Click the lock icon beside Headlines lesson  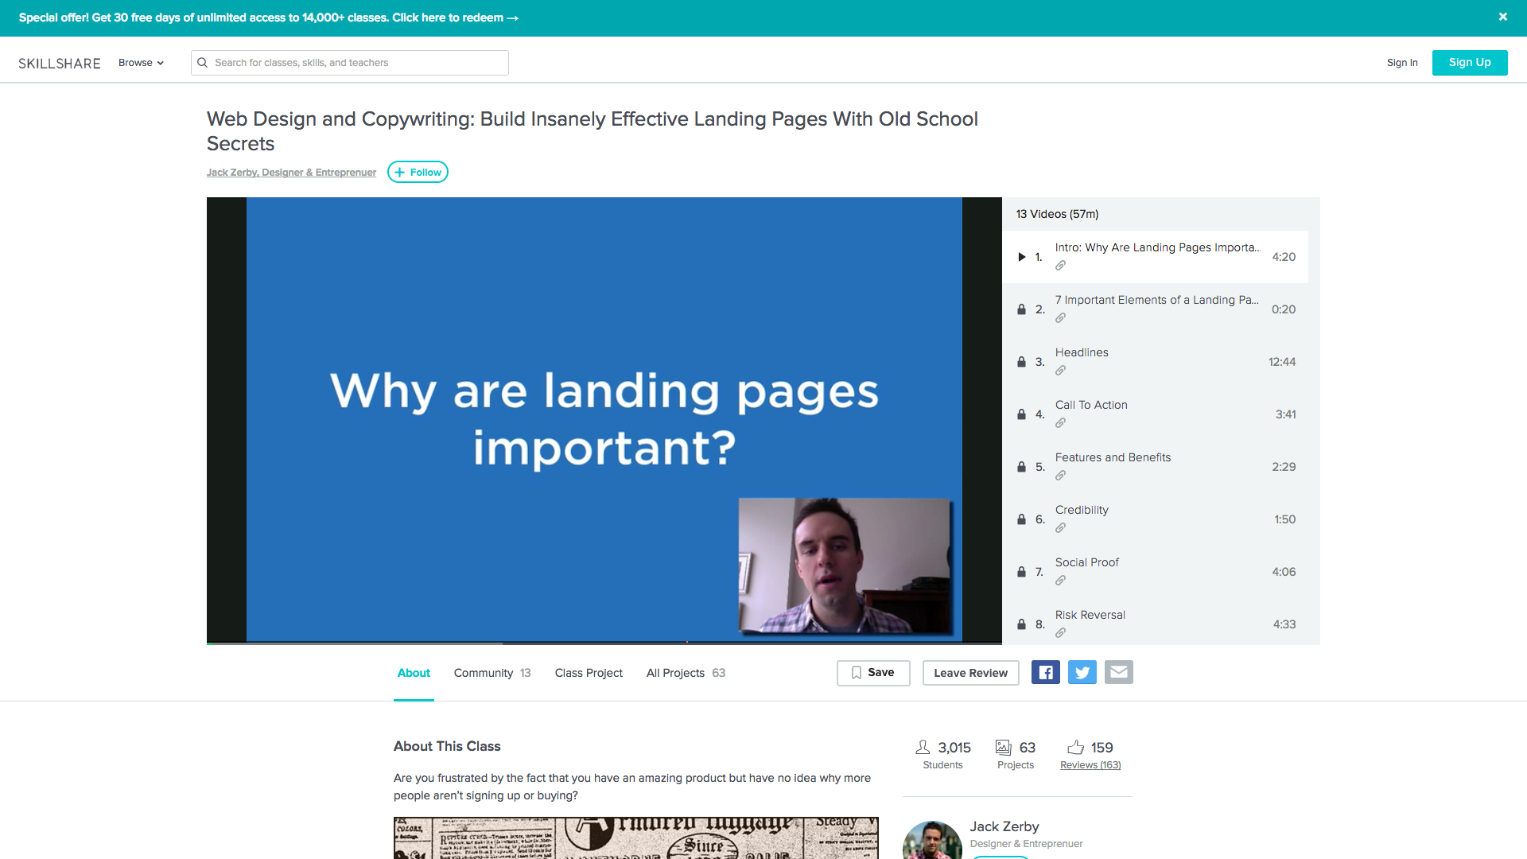(1021, 362)
